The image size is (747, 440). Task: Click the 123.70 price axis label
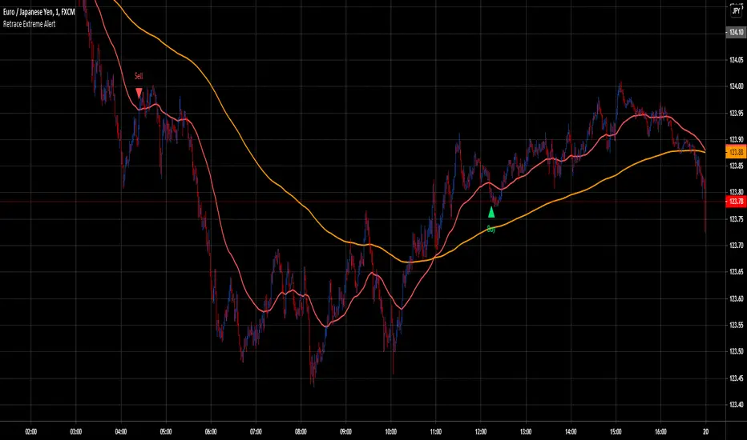(736, 246)
